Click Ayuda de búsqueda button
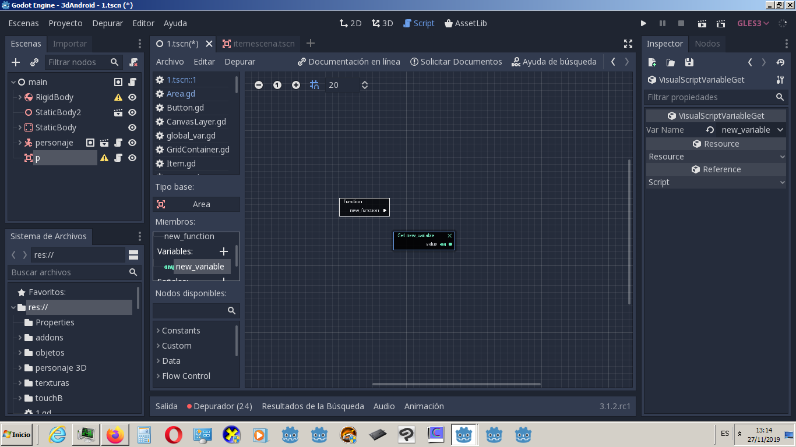Image resolution: width=796 pixels, height=447 pixels. 554,62
